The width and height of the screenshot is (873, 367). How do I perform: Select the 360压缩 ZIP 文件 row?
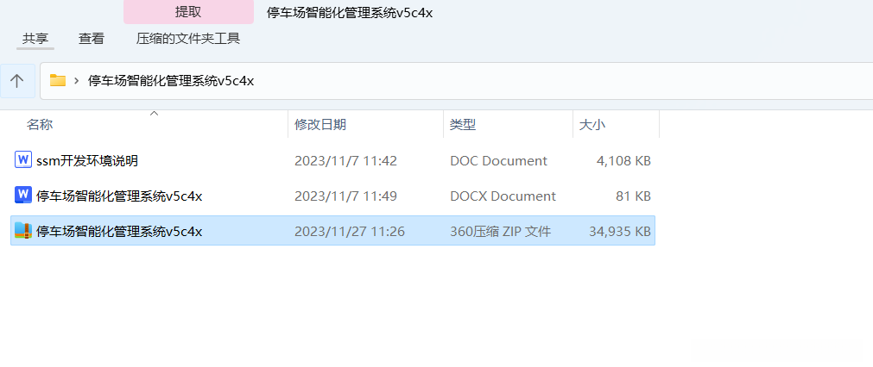[x=333, y=230]
